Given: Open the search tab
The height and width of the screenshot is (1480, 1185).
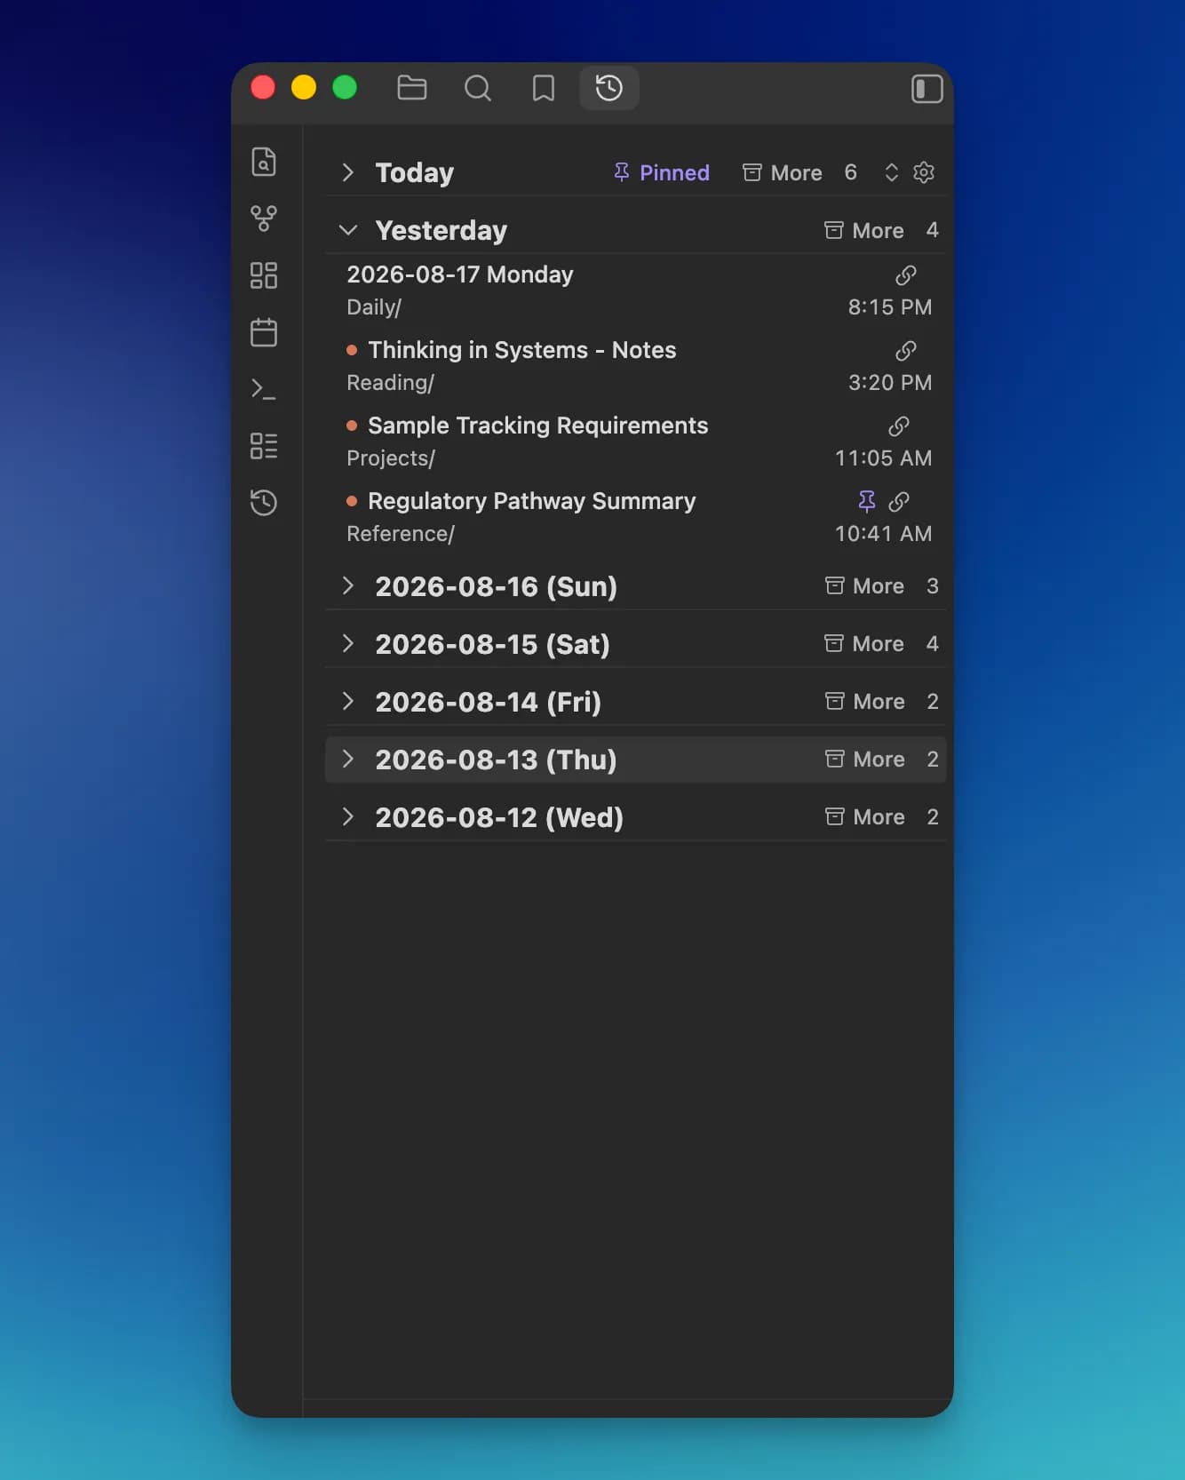Looking at the screenshot, I should click(x=478, y=88).
